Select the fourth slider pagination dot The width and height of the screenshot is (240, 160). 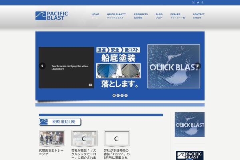(126, 95)
